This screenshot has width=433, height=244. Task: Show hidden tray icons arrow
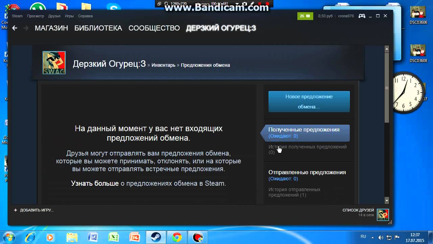pyautogui.click(x=373, y=237)
